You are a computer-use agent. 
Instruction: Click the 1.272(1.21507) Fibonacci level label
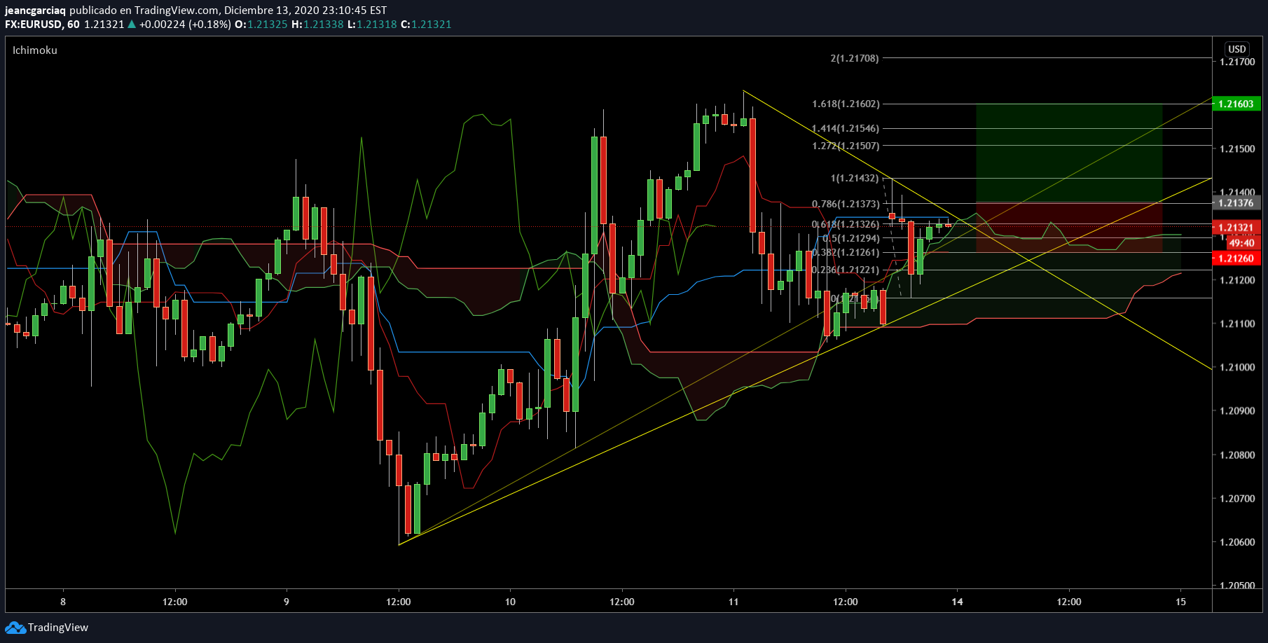(846, 146)
